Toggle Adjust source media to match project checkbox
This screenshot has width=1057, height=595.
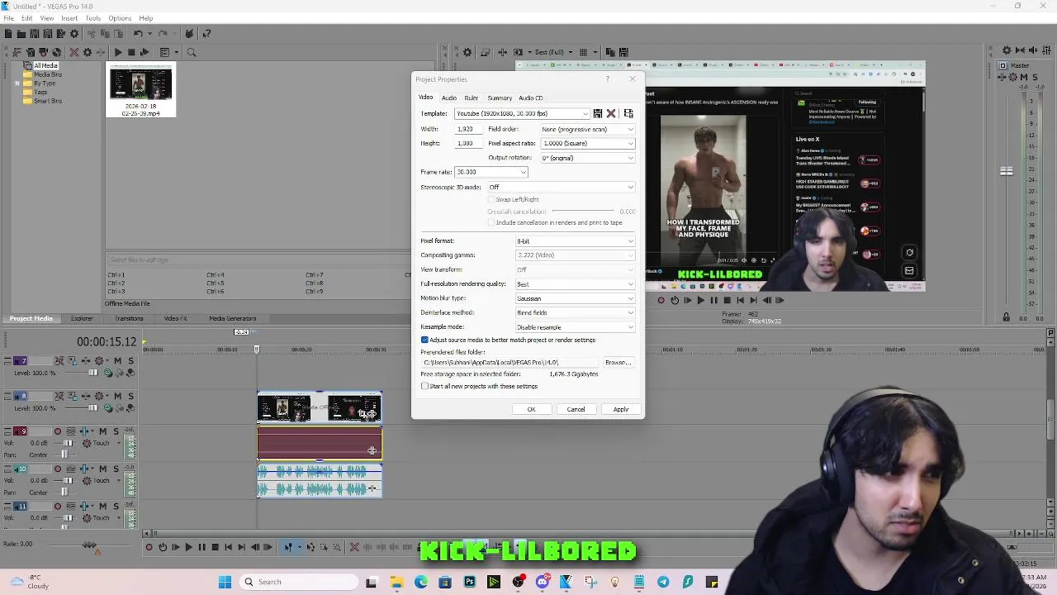[x=425, y=340]
